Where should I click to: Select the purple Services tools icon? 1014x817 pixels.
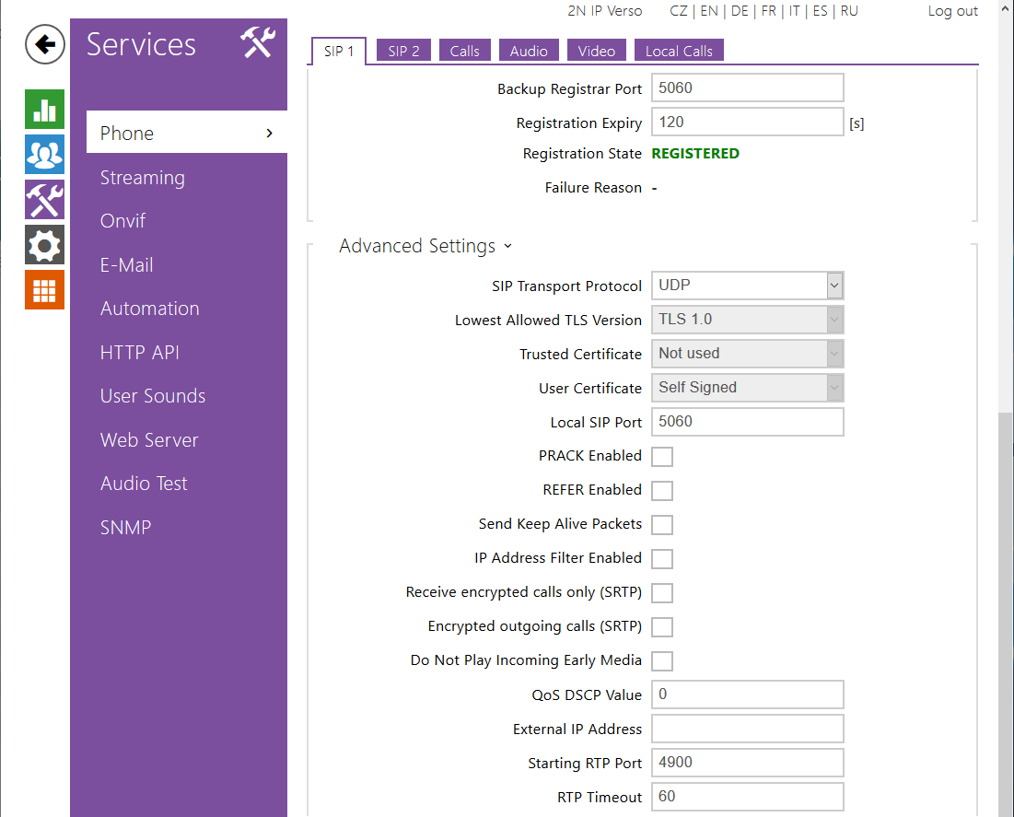(x=44, y=200)
